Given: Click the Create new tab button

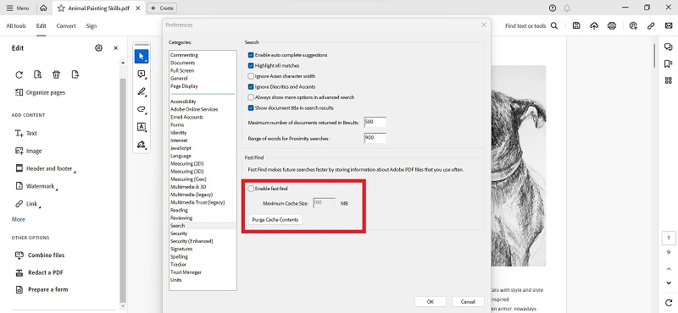Looking at the screenshot, I should click(162, 8).
